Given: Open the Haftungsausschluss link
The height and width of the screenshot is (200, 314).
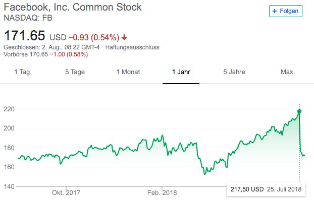Looking at the screenshot, I should 132,47.
